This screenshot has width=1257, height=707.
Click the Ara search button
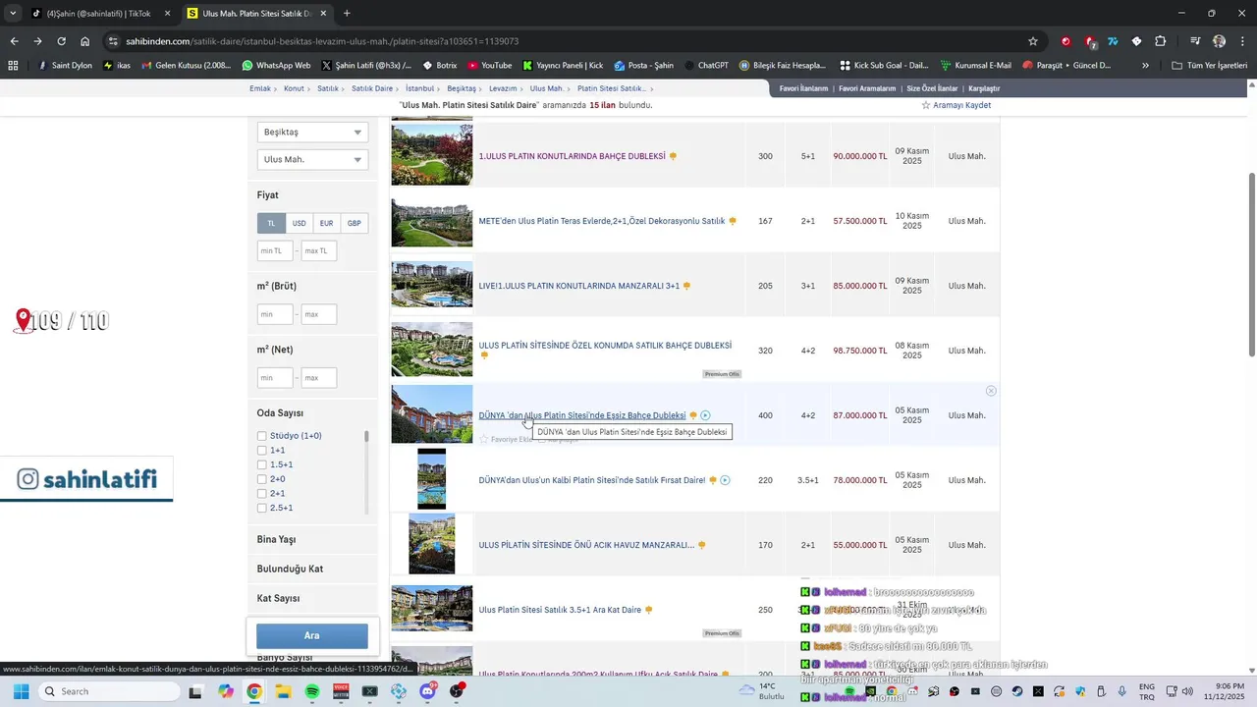pyautogui.click(x=312, y=635)
